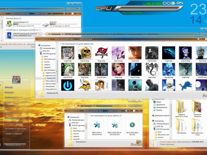The height and width of the screenshot is (155, 207).
Task: Click the tiger user picture on the Start menu
Action: click(16, 79)
